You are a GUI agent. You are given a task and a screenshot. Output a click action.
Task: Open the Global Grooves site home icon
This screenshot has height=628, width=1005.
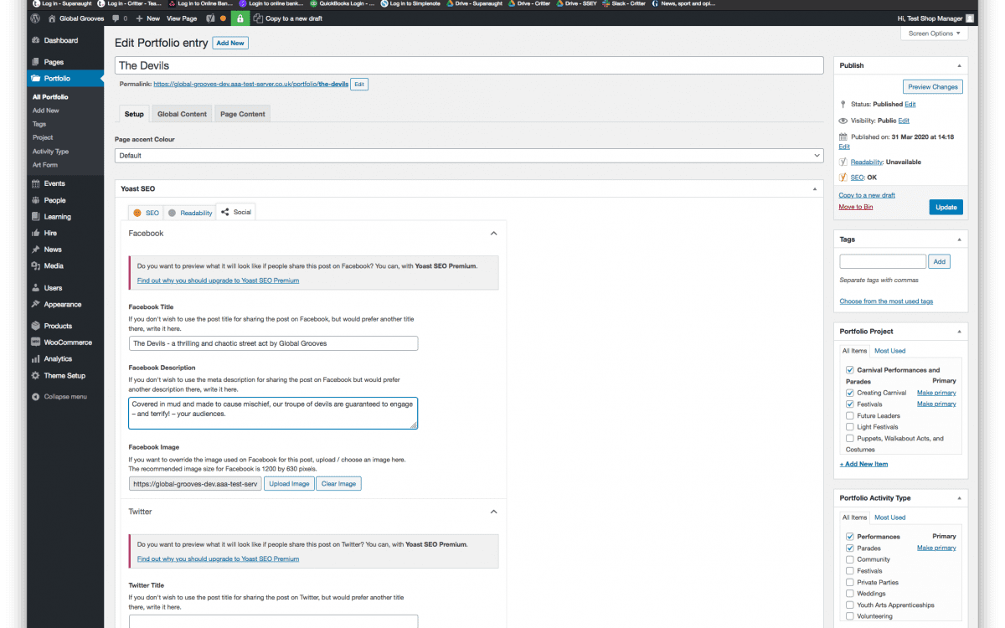tap(52, 18)
